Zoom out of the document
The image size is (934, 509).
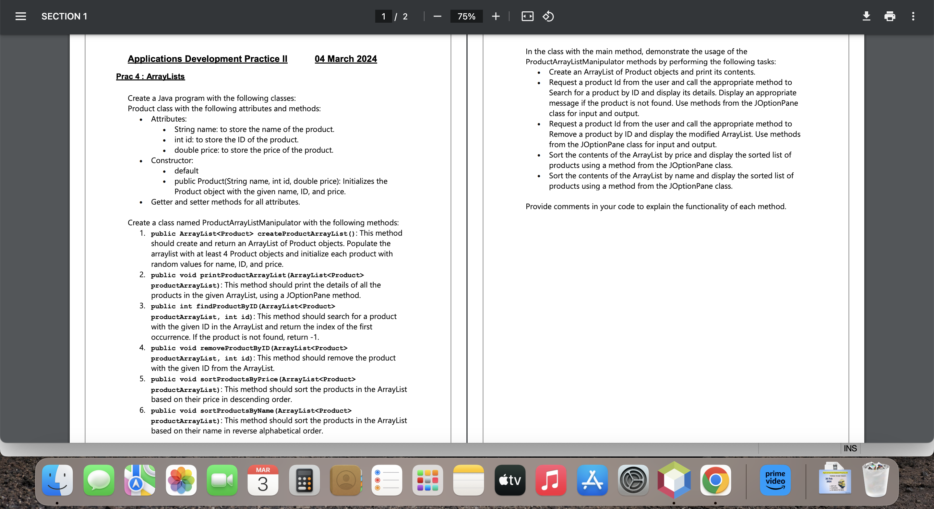(437, 16)
